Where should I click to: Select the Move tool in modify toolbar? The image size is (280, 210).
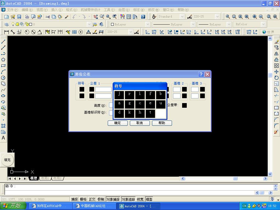pyautogui.click(x=276, y=72)
